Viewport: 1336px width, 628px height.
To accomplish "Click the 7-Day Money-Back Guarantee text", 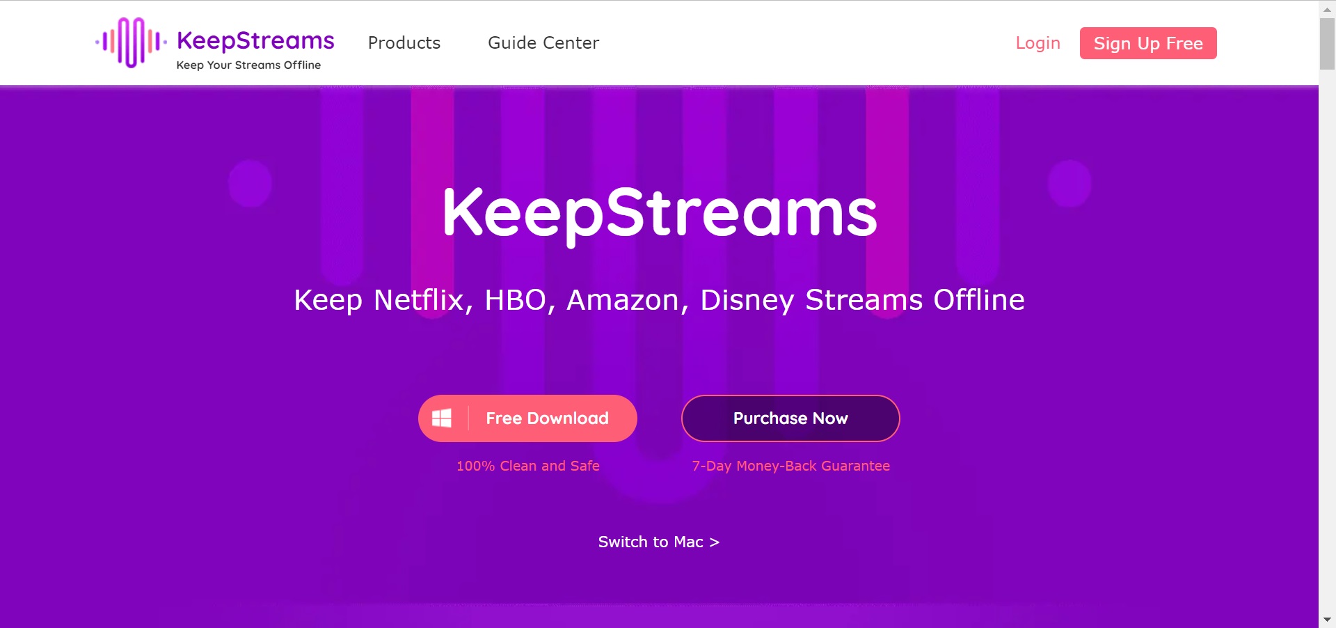I will 790,466.
